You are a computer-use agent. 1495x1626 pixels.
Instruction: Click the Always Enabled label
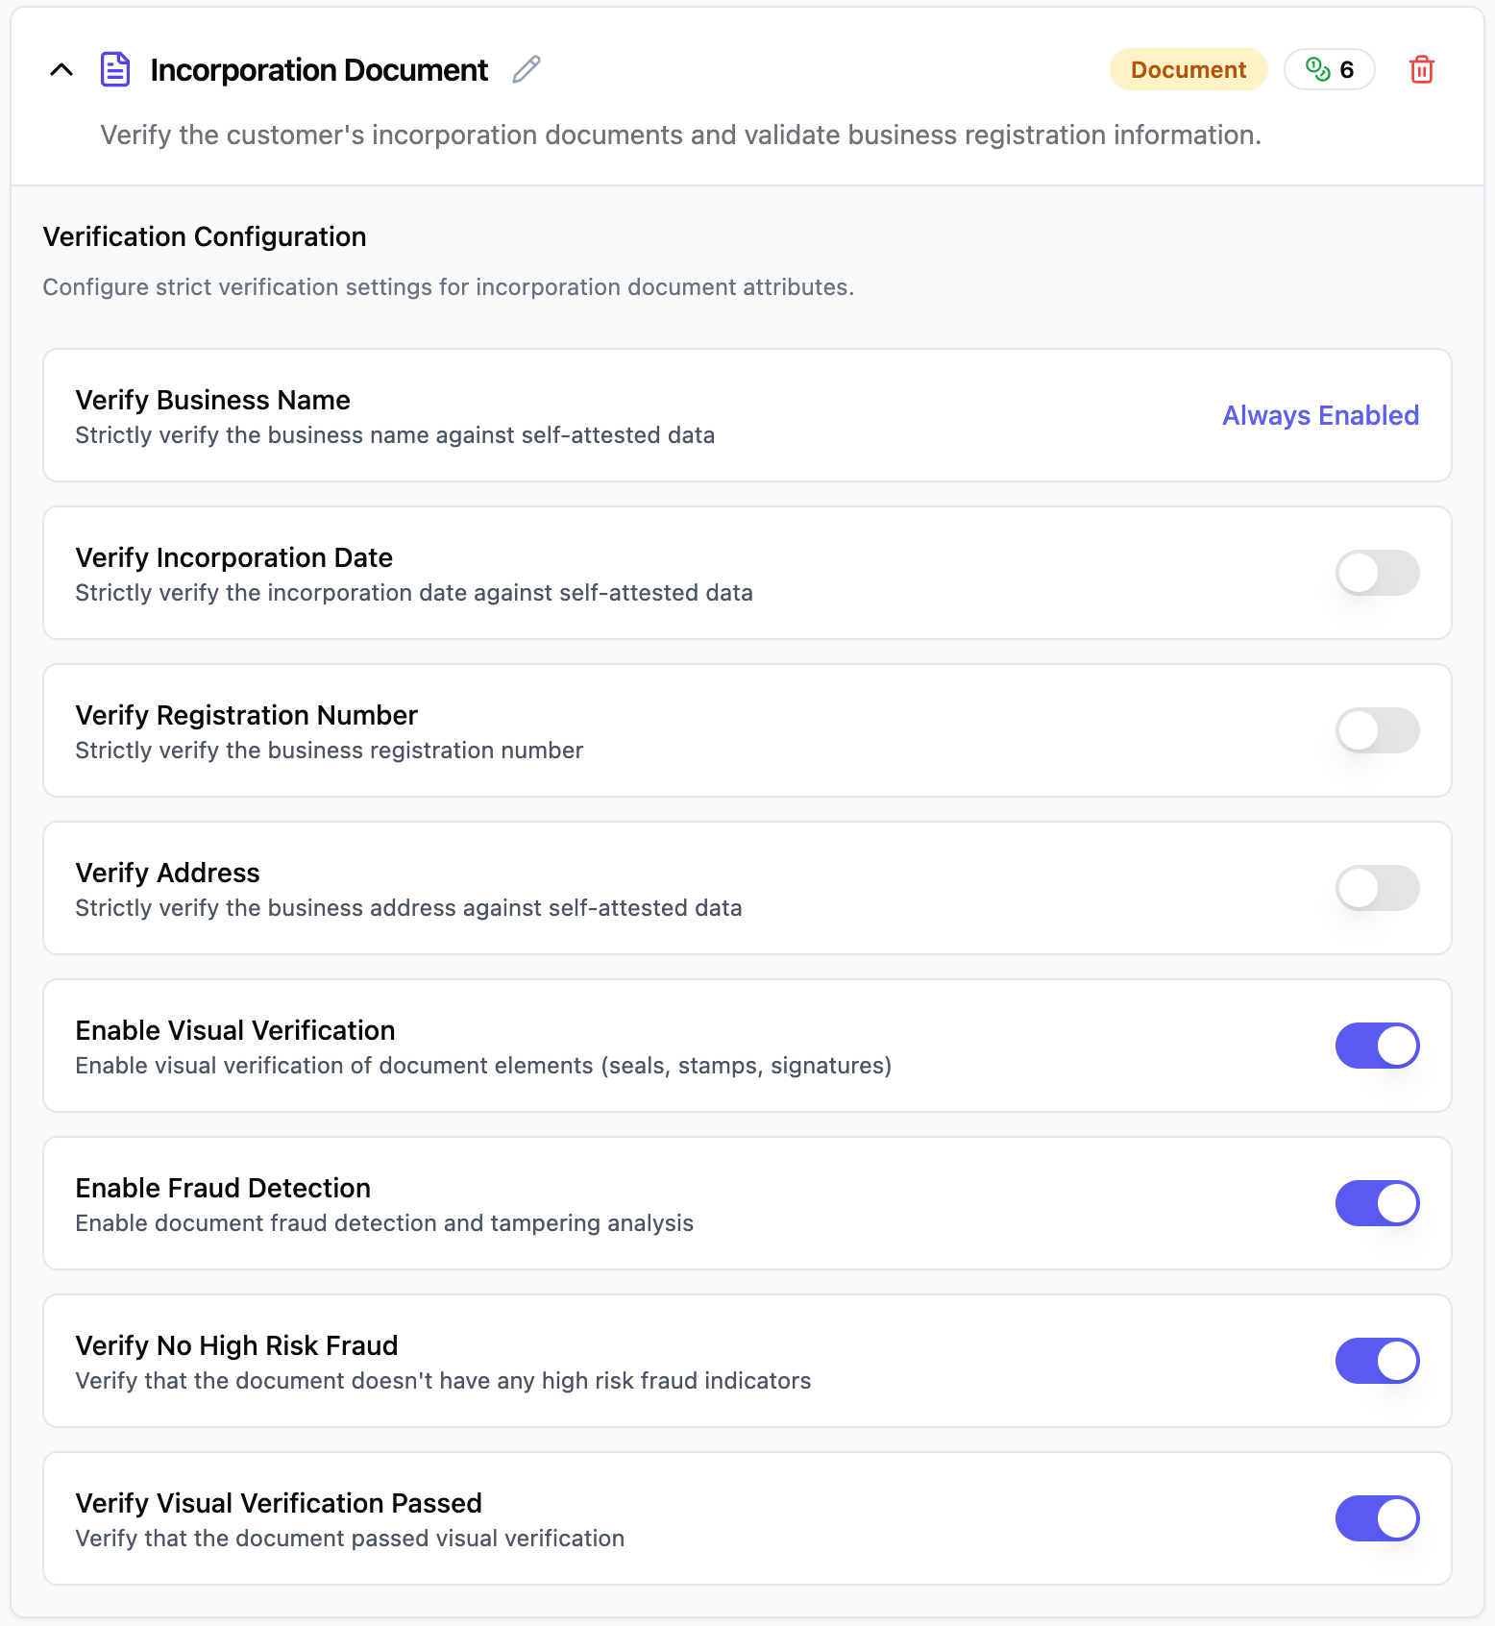point(1320,415)
